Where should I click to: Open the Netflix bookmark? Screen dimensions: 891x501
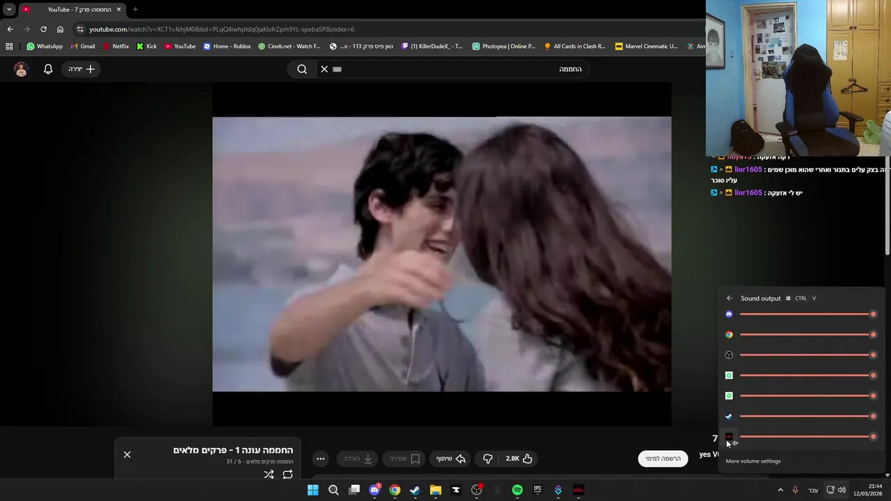click(x=116, y=47)
